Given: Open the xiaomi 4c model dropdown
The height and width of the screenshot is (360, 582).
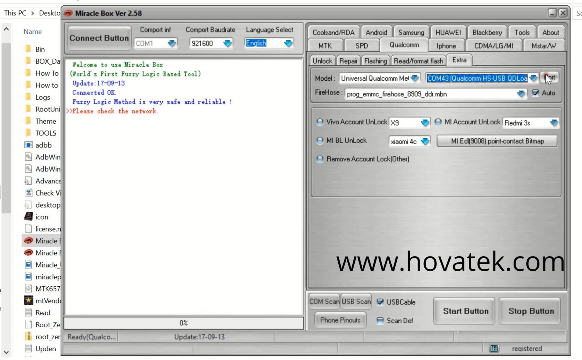Looking at the screenshot, I should [425, 141].
